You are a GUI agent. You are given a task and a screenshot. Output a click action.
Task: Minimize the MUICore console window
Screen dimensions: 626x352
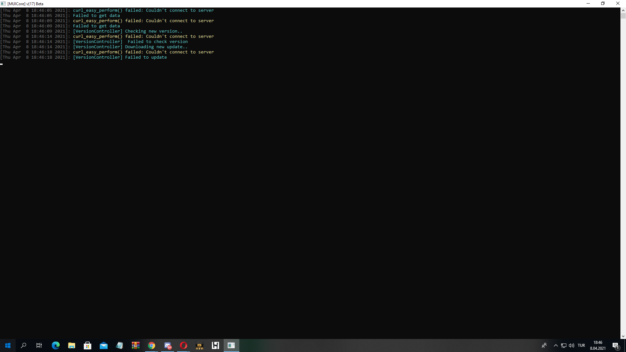[x=588, y=4]
